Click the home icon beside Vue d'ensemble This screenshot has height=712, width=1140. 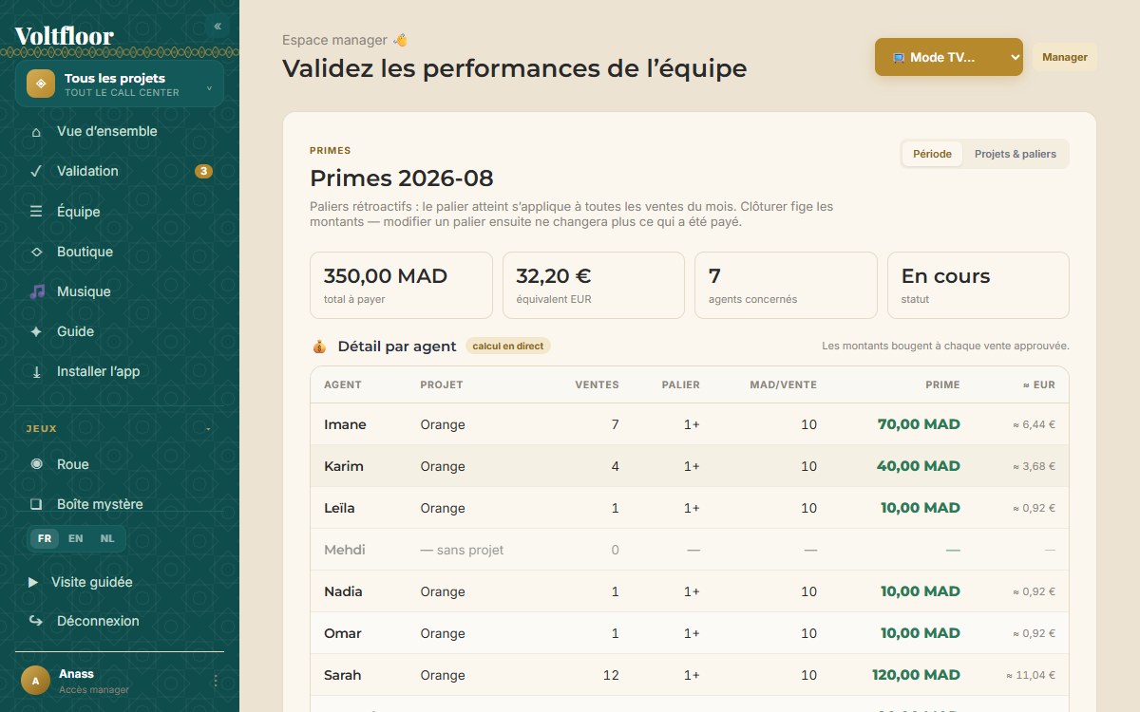36,132
